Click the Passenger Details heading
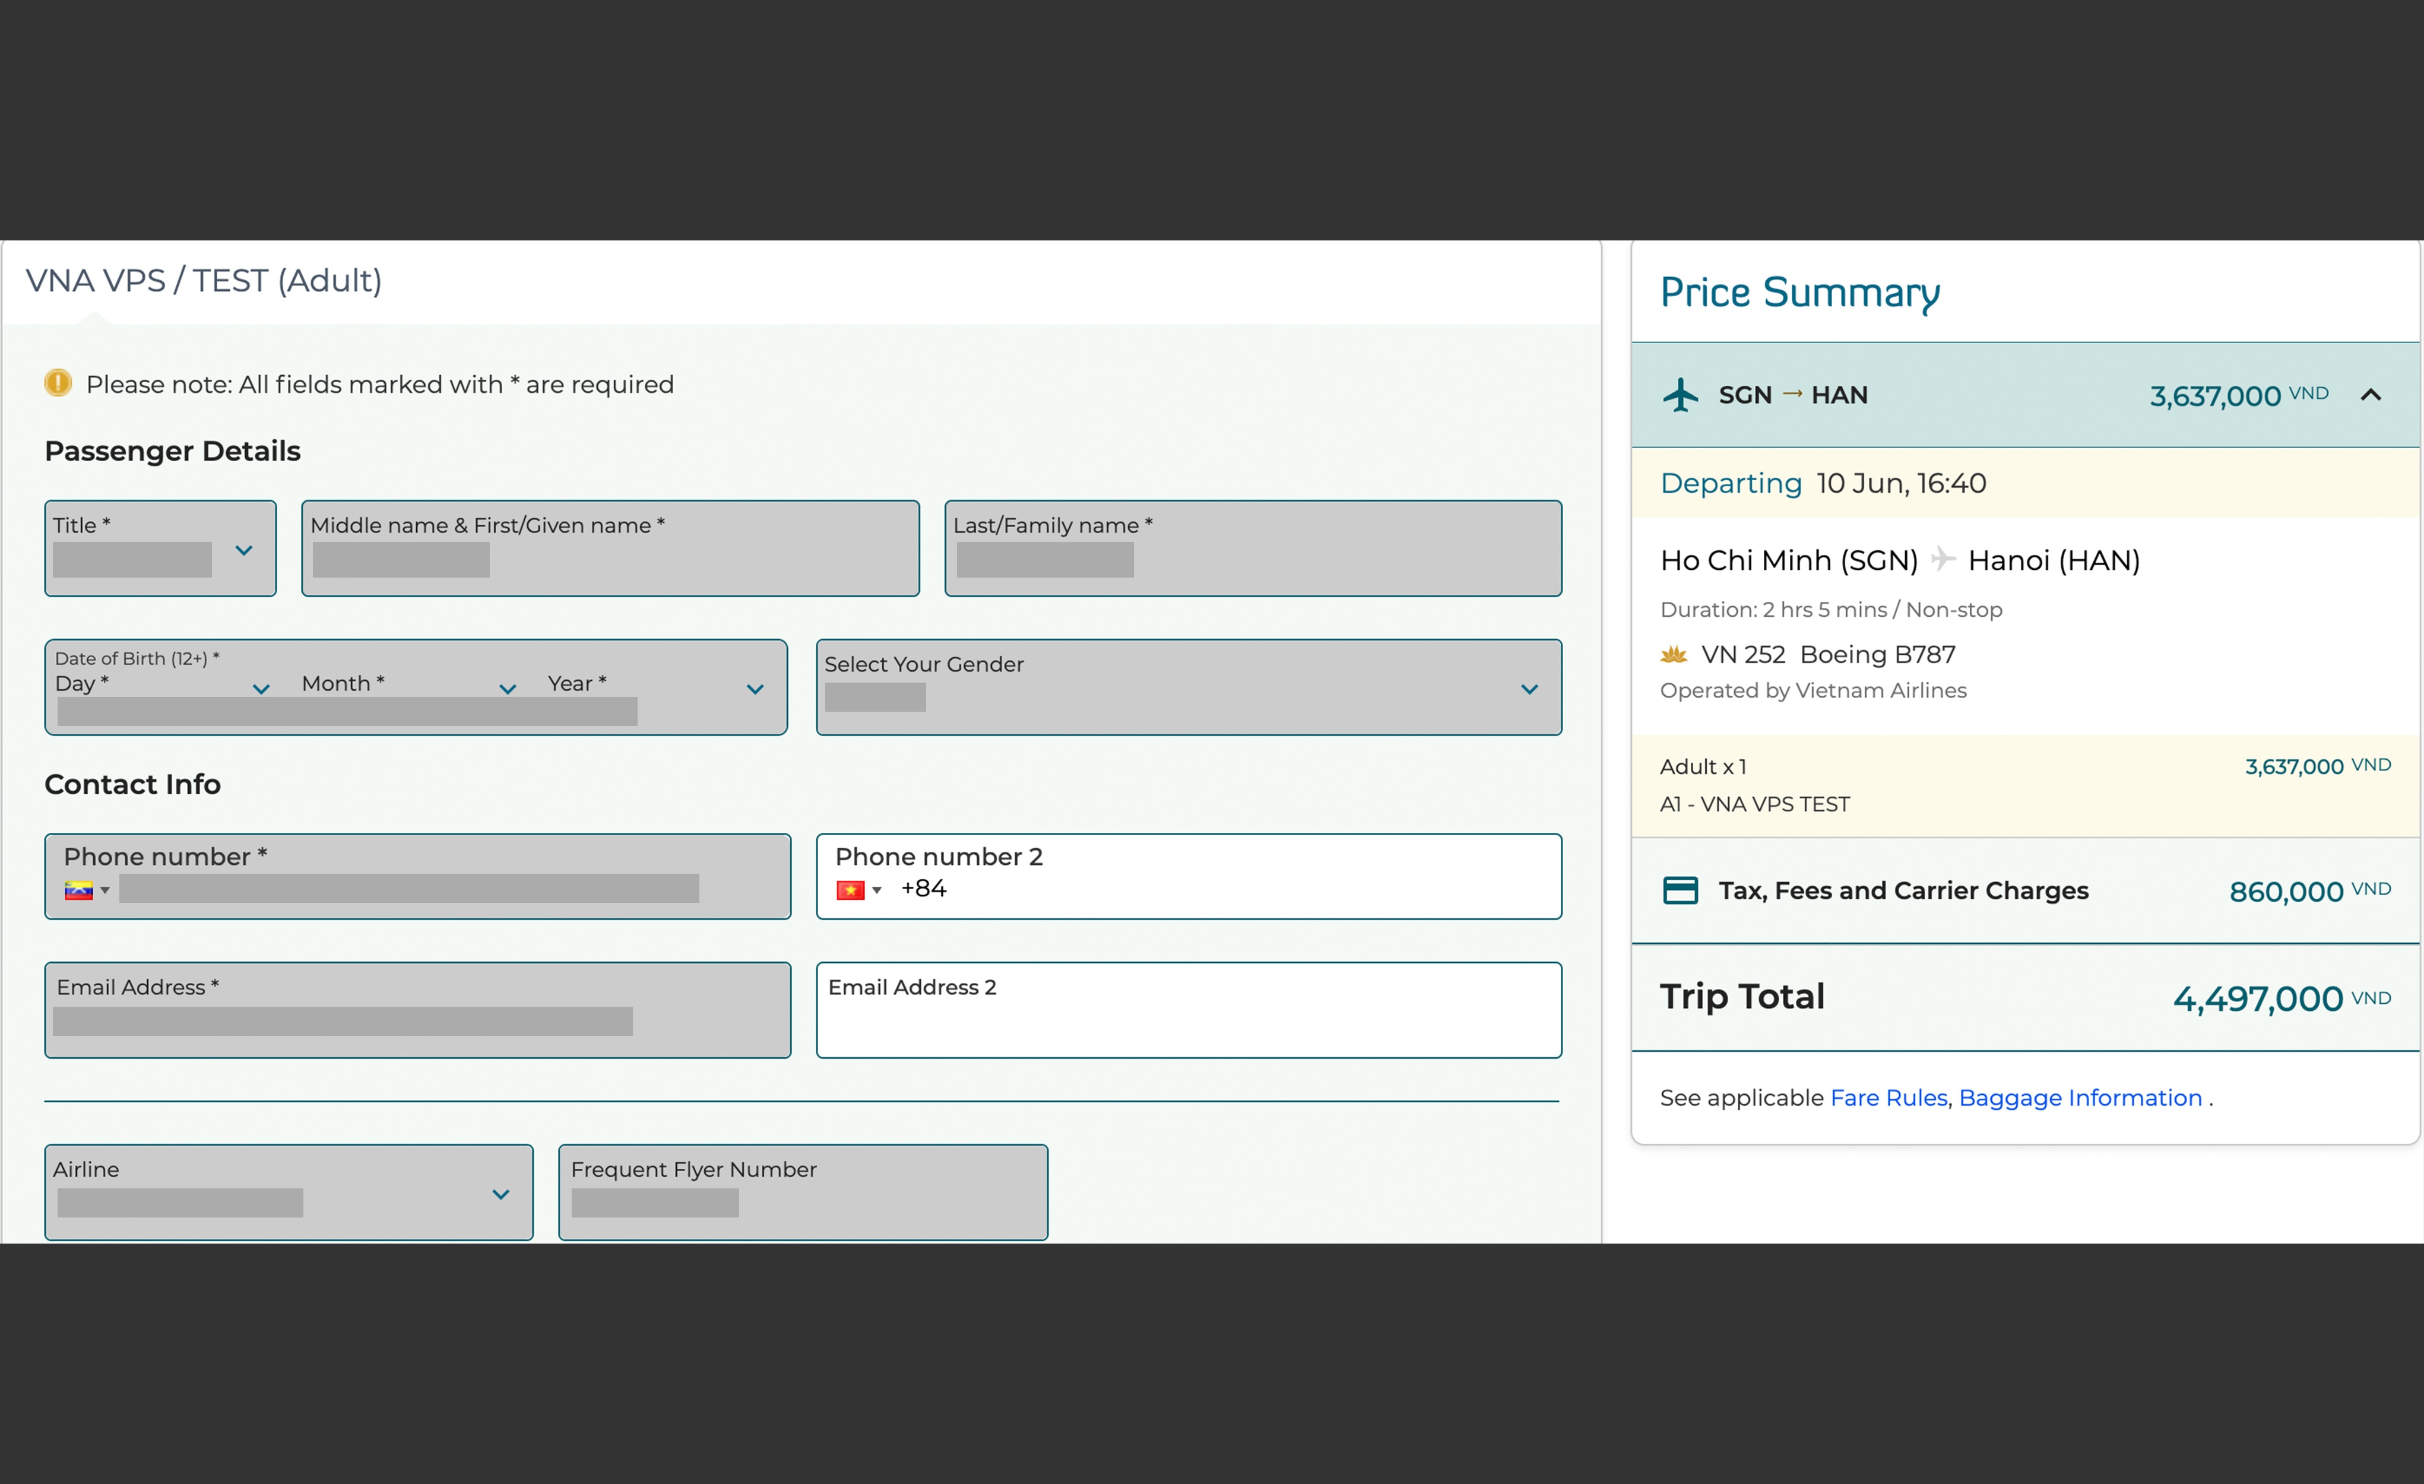 point(172,451)
